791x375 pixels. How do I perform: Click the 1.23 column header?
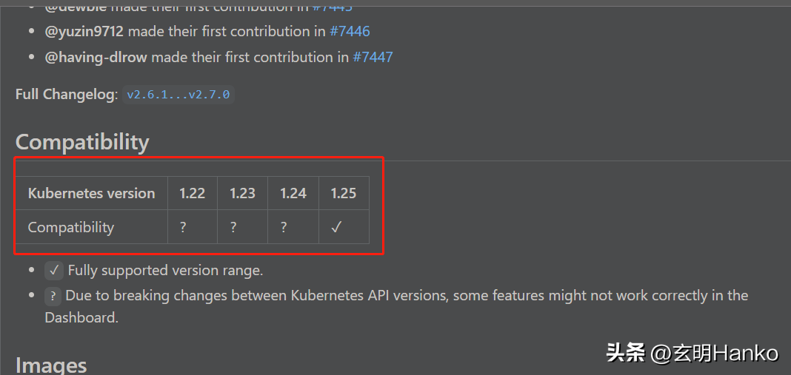tap(243, 193)
